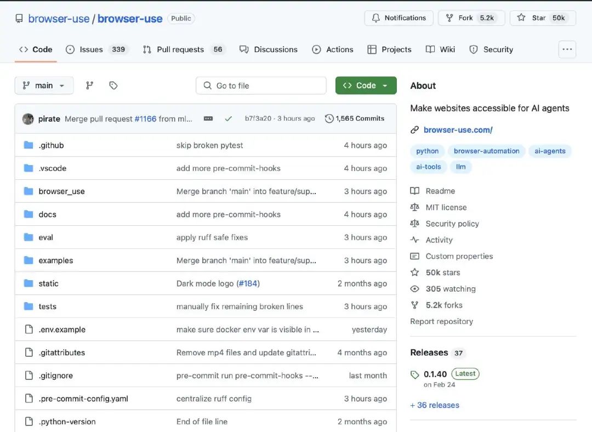Switch to the Issues tab

(x=96, y=49)
